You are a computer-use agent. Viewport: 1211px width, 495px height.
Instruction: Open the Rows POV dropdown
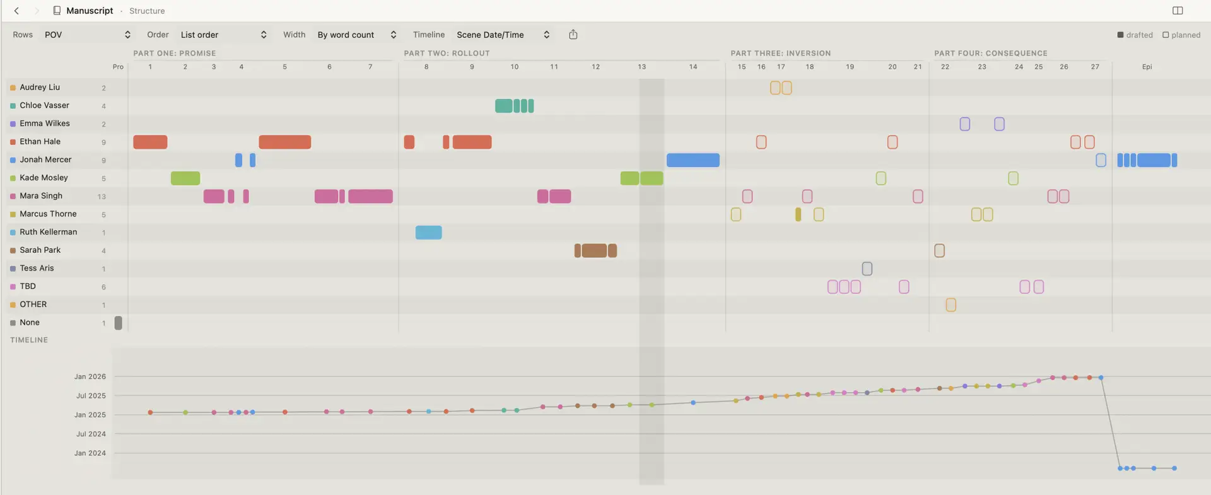coord(87,35)
